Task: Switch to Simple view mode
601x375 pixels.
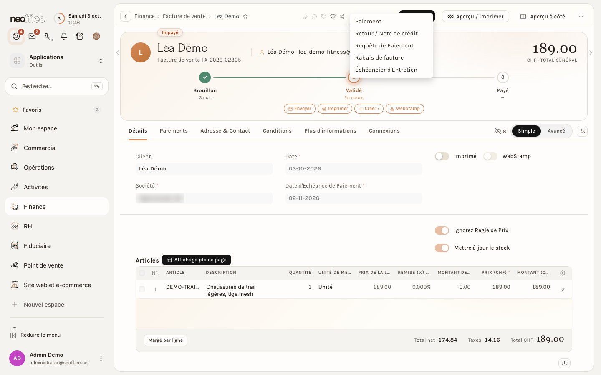Action: tap(526, 131)
